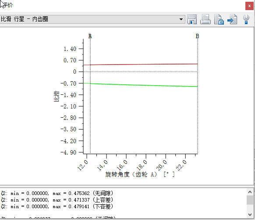
Task: Click the results scrollbar up arrow
Action: (250, 192)
